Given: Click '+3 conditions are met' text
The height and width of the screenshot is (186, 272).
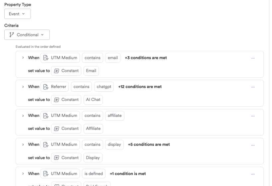Looking at the screenshot, I should click(x=146, y=58).
